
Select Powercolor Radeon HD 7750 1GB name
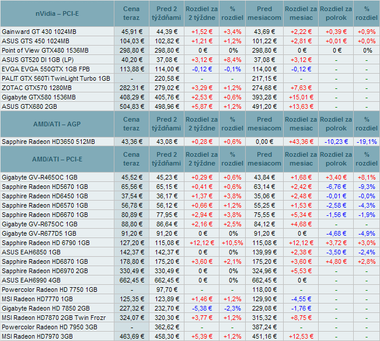(x=50, y=290)
